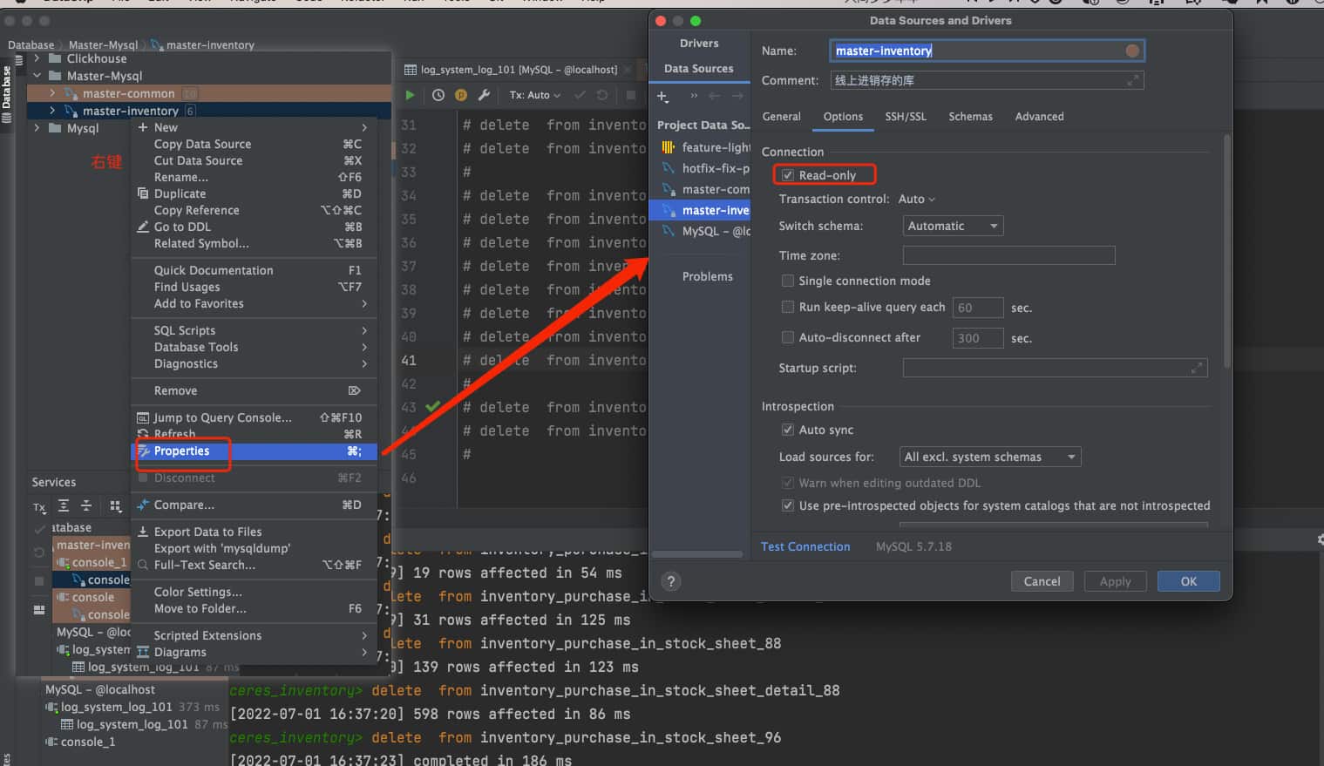This screenshot has width=1324, height=766.
Task: Open Transaction control Auto dropdown
Action: (917, 199)
